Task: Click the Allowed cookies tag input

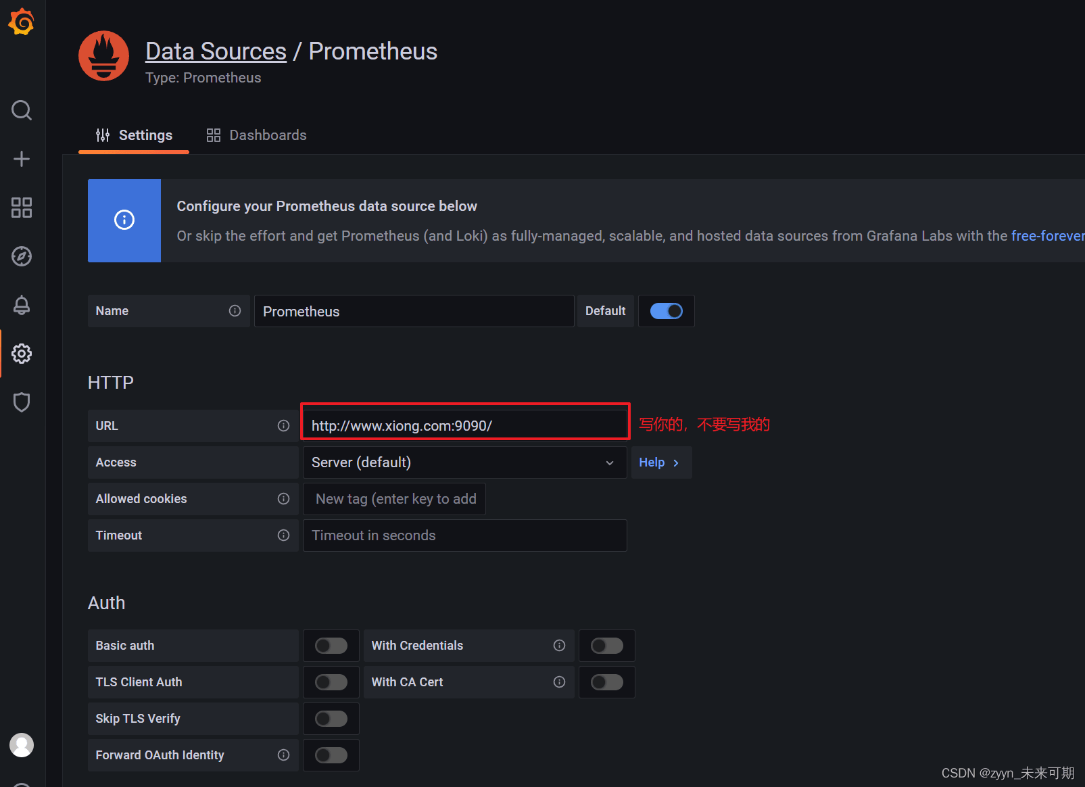Action: click(x=395, y=499)
